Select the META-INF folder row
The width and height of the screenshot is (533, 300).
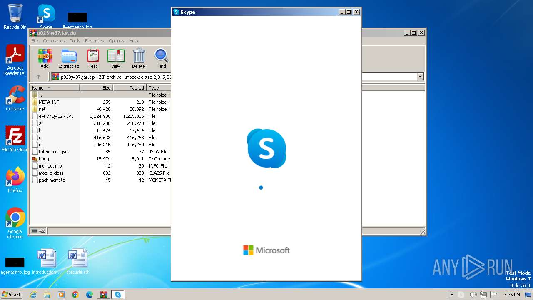pyautogui.click(x=100, y=102)
